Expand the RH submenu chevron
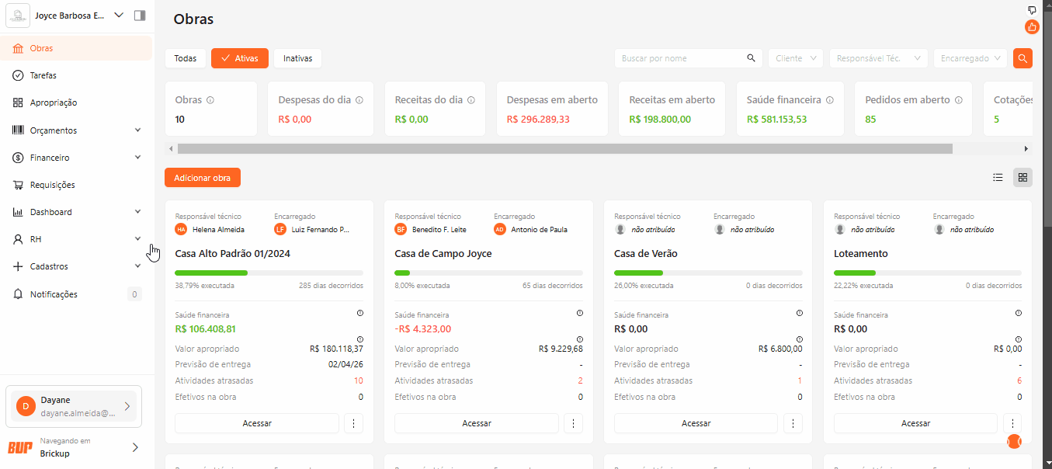Viewport: 1052px width, 469px height. pos(137,239)
